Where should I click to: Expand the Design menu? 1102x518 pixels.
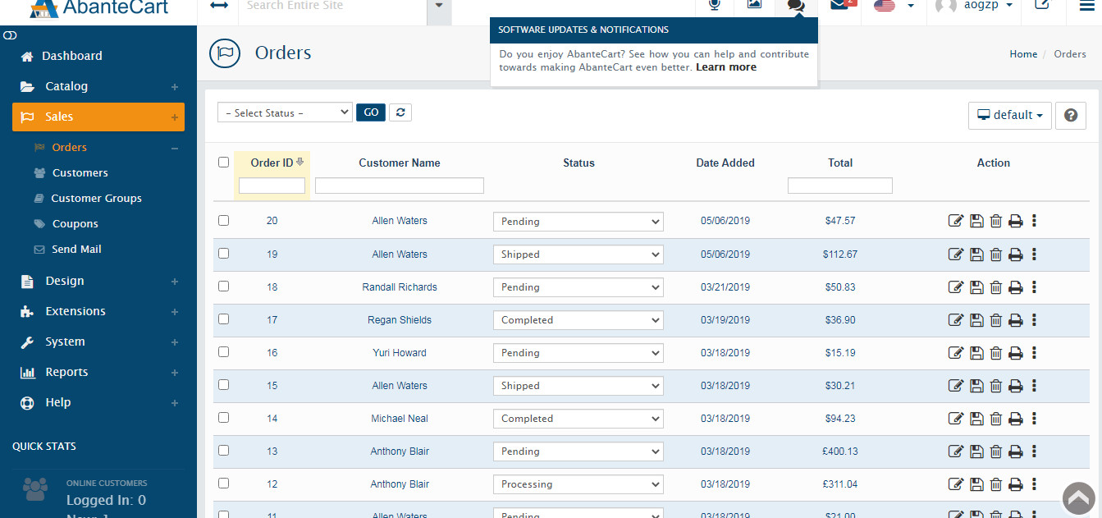[x=98, y=281]
